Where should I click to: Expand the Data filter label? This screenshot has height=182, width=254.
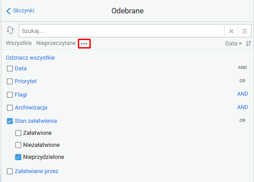point(20,69)
